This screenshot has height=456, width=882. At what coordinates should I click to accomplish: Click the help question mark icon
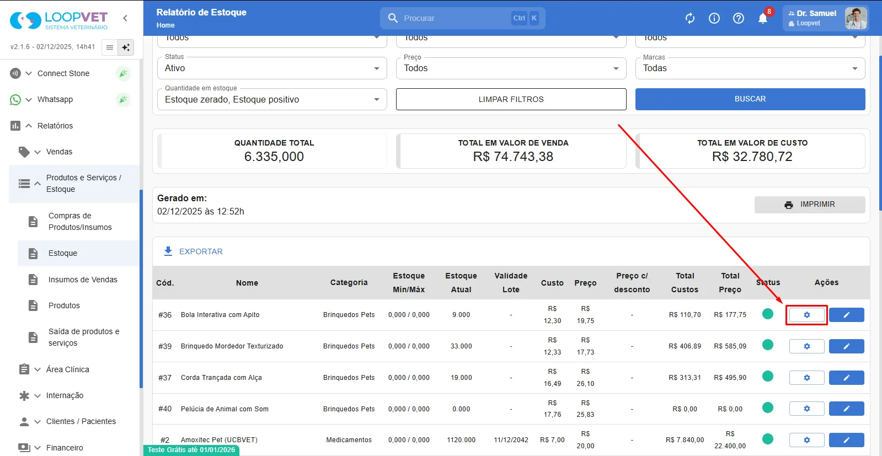[x=739, y=18]
